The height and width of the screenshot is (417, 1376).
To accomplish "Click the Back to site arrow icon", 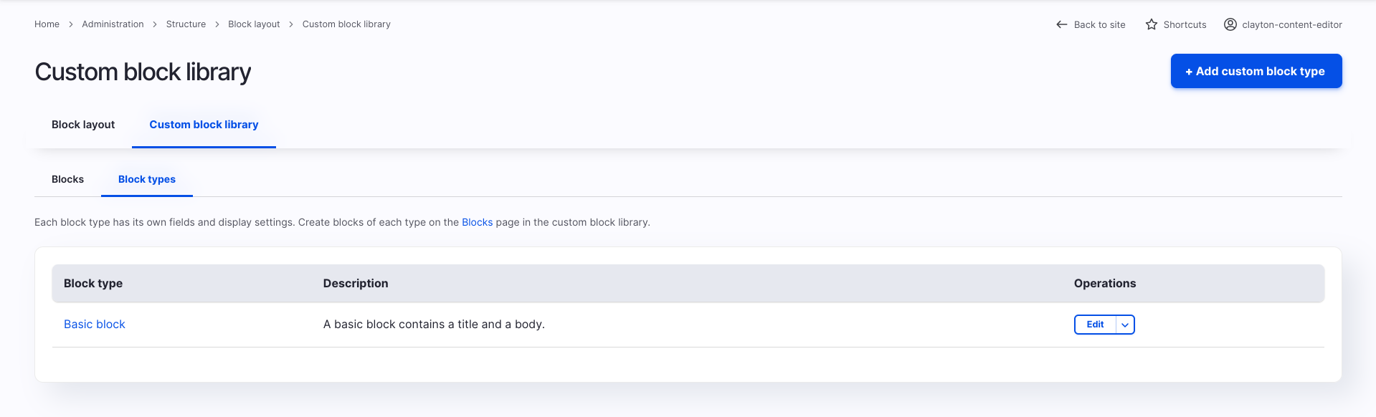I will pyautogui.click(x=1061, y=24).
